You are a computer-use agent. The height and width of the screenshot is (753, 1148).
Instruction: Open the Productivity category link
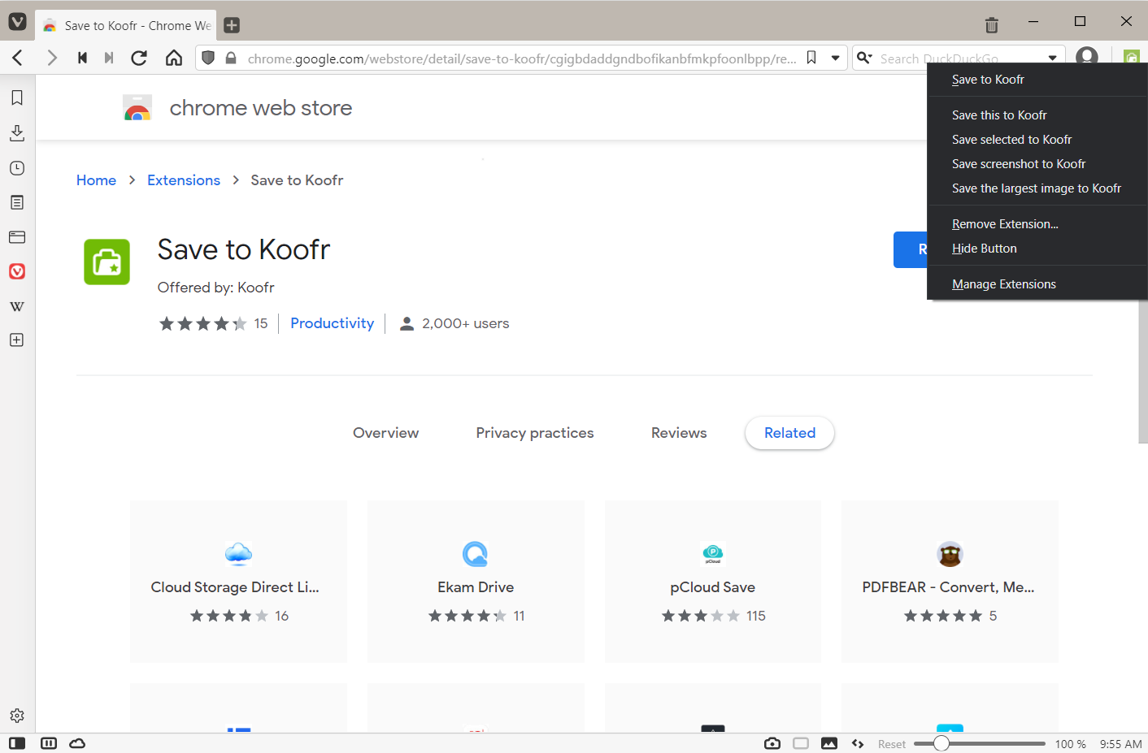click(332, 323)
